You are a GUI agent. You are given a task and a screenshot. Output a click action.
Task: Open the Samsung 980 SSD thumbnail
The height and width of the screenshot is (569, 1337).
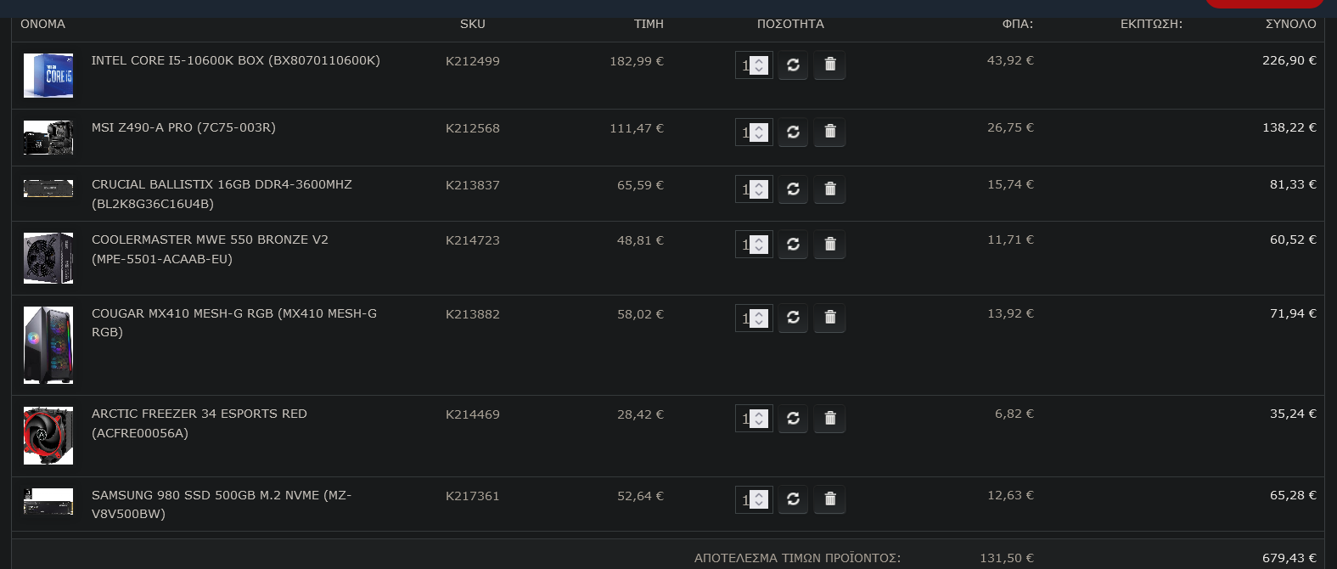[x=48, y=501]
